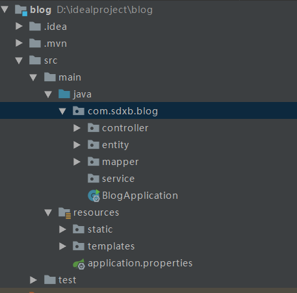Collapse the resources folder arrow
Screen dimensions: 297x293
(48, 212)
